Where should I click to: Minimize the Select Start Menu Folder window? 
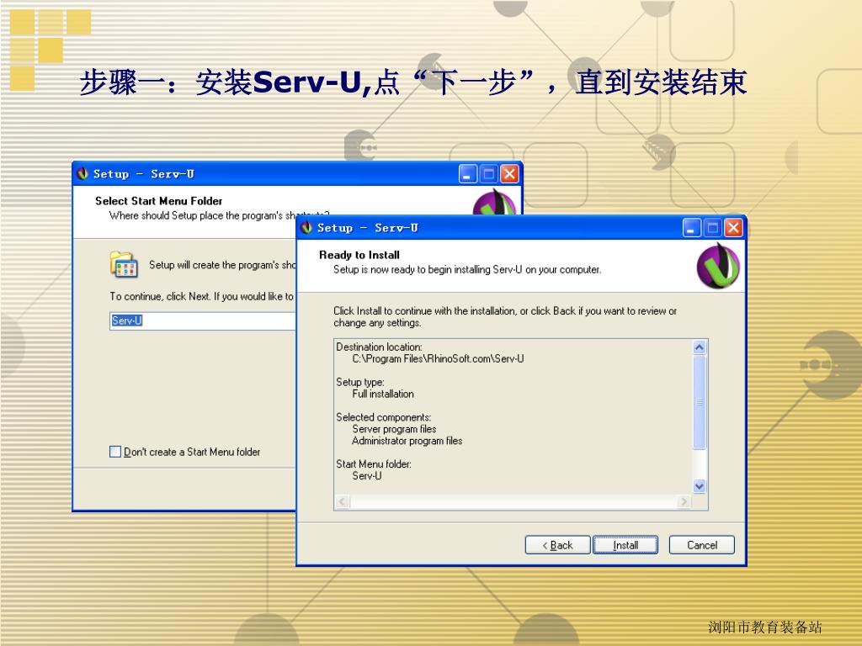coord(468,173)
